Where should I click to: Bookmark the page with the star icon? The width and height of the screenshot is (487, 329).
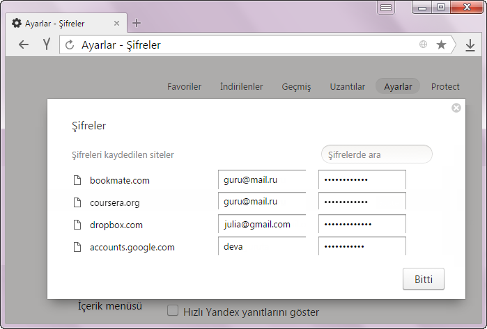[441, 45]
